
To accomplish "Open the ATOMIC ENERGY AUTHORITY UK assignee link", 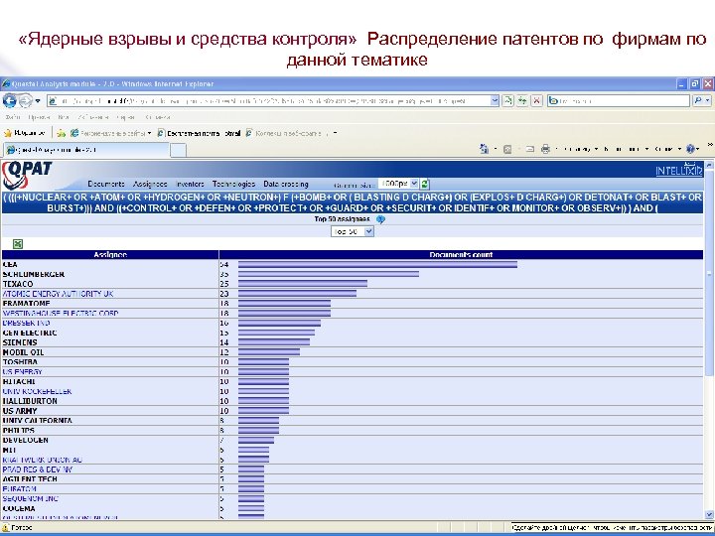I will (x=59, y=294).
